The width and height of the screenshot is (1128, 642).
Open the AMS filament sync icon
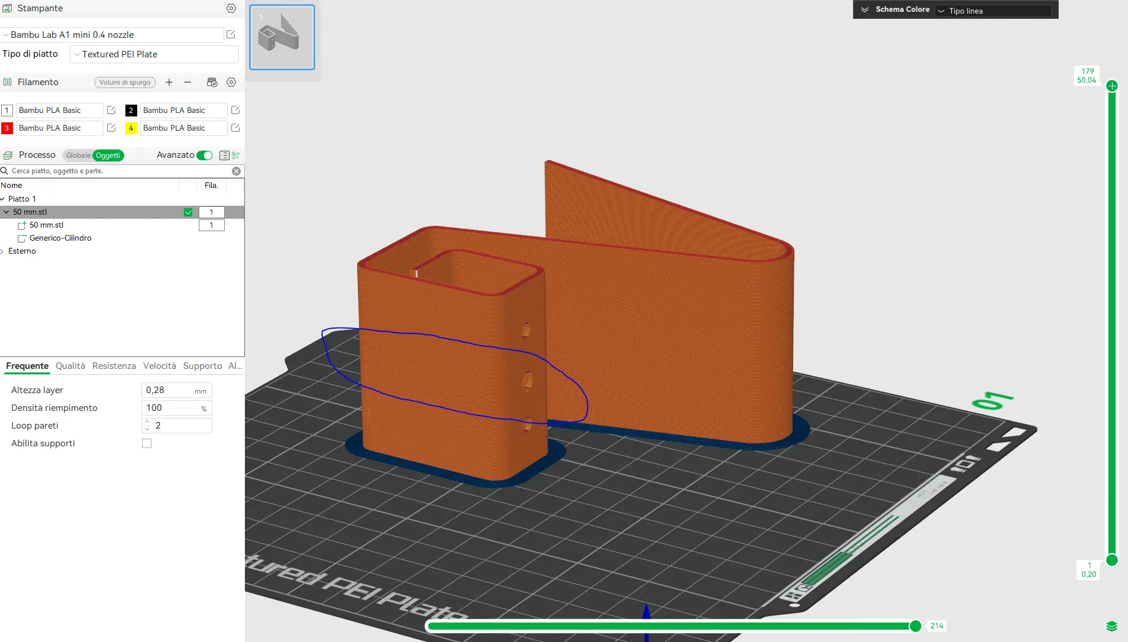tap(212, 82)
